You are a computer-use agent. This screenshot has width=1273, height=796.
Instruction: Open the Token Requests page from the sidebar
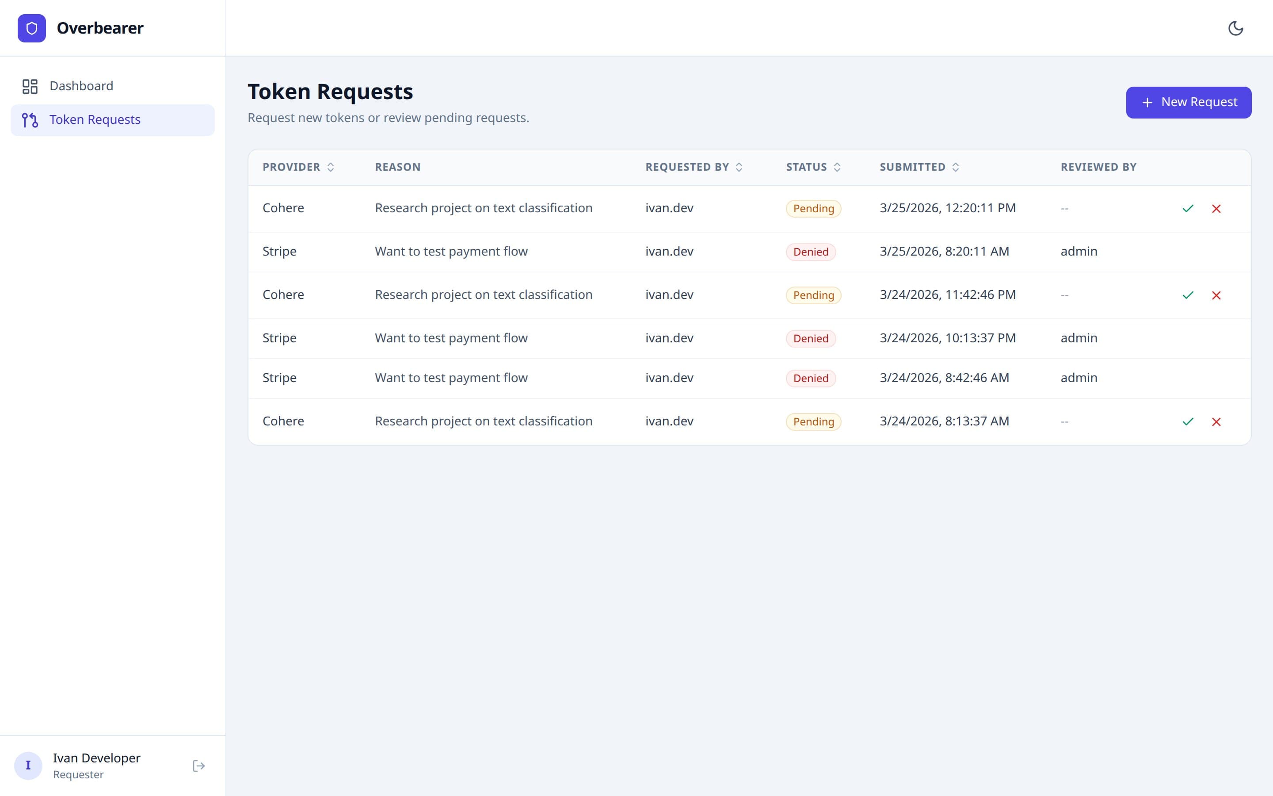click(x=95, y=119)
